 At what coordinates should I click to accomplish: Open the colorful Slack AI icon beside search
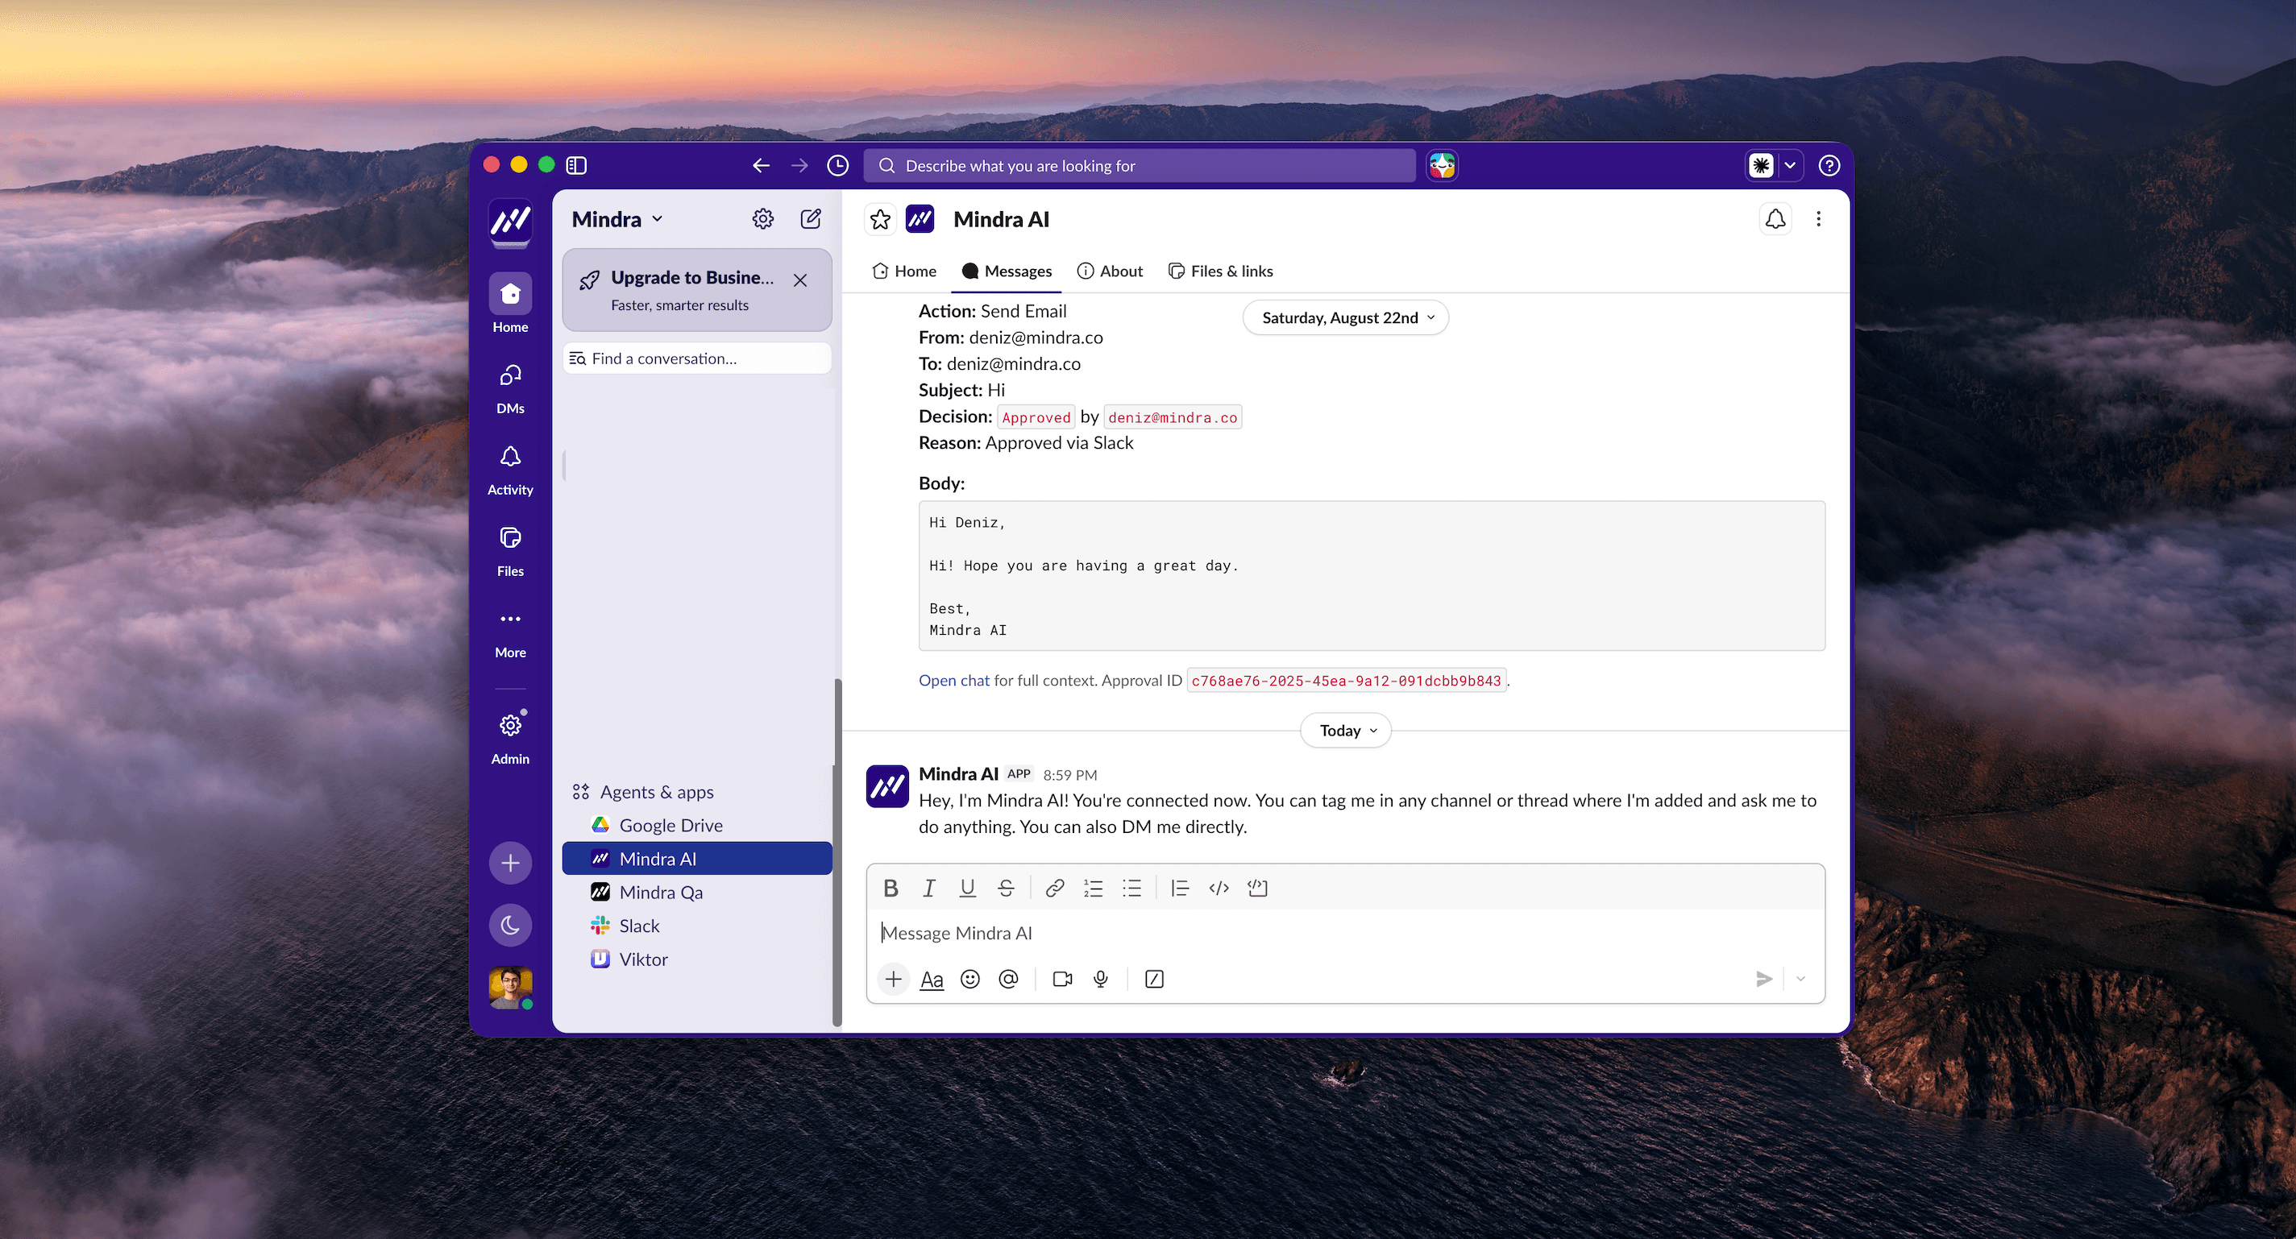click(1442, 166)
